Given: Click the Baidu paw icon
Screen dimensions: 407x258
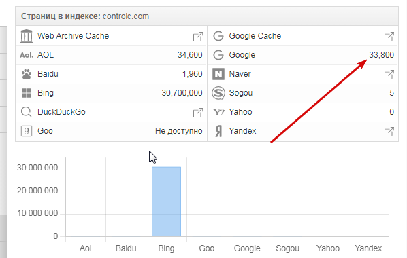Looking at the screenshot, I should [27, 74].
